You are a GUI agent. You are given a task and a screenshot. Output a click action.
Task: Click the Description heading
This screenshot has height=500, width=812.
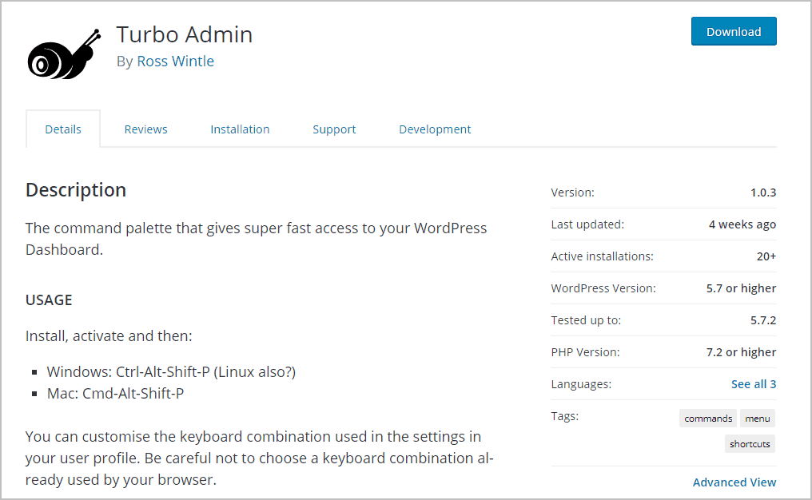tap(75, 190)
